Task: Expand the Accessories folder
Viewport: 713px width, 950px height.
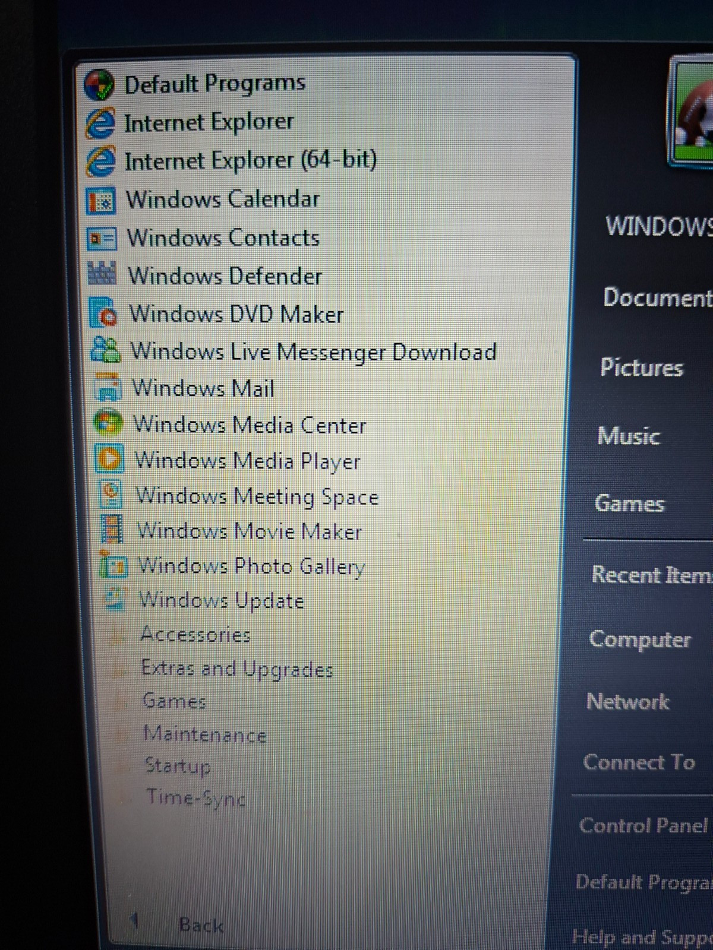Action: tap(195, 635)
